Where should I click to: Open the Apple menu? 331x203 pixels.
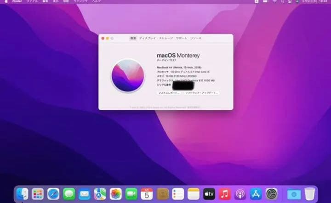pos(6,1)
